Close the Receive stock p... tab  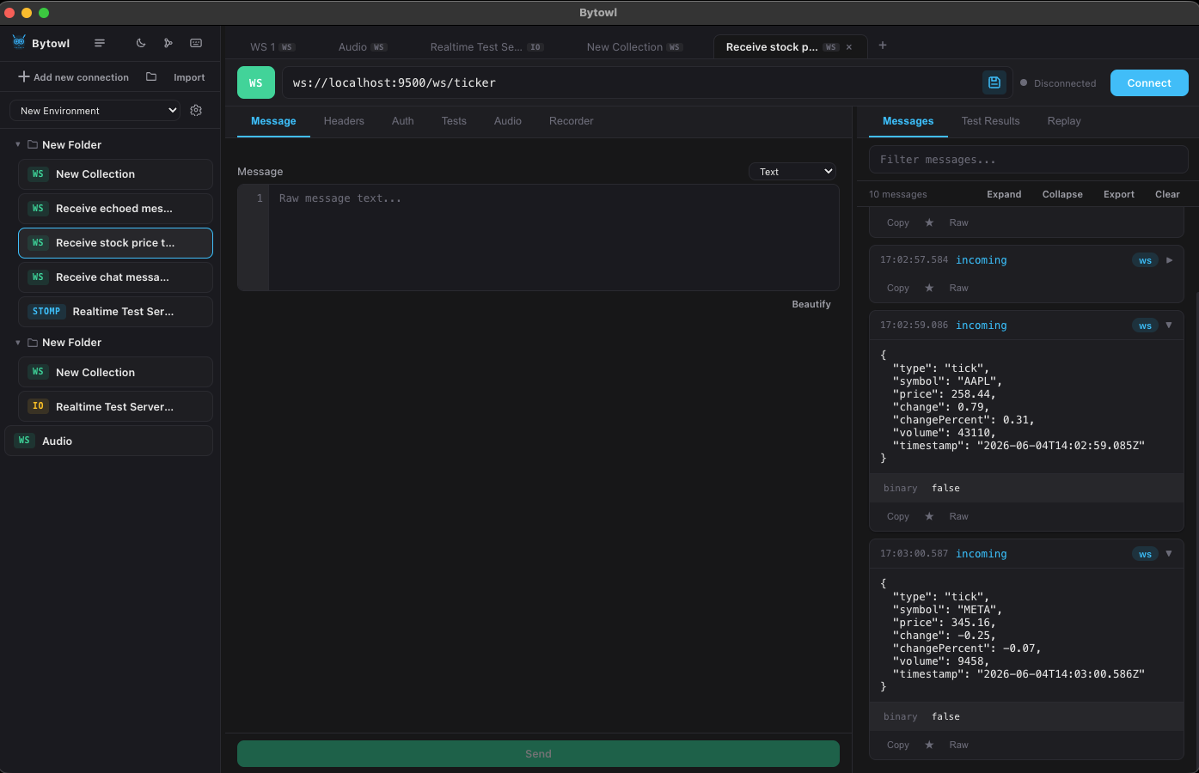click(849, 47)
